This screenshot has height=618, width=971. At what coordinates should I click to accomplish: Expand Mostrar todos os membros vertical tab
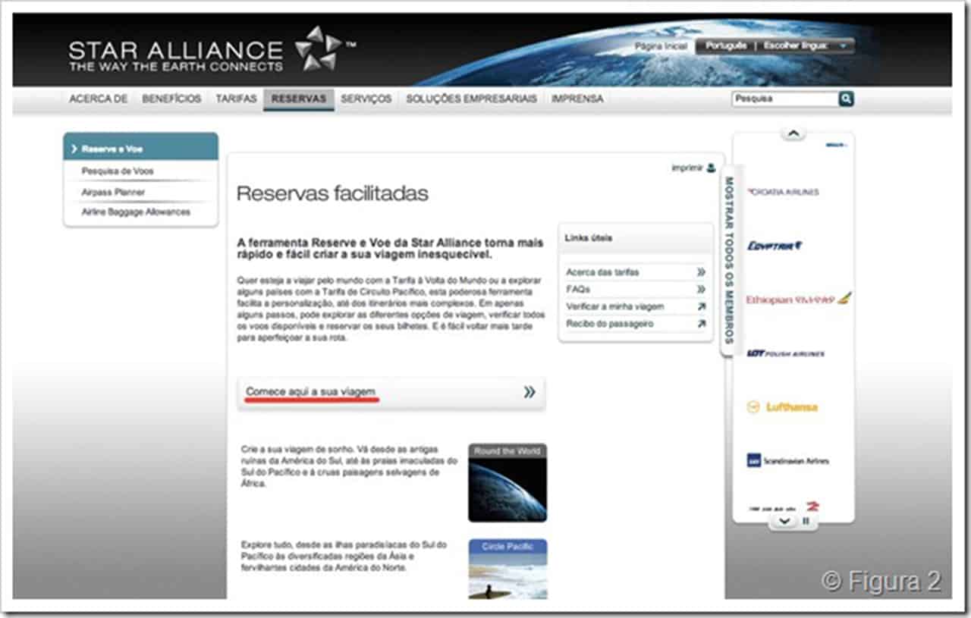click(x=728, y=260)
